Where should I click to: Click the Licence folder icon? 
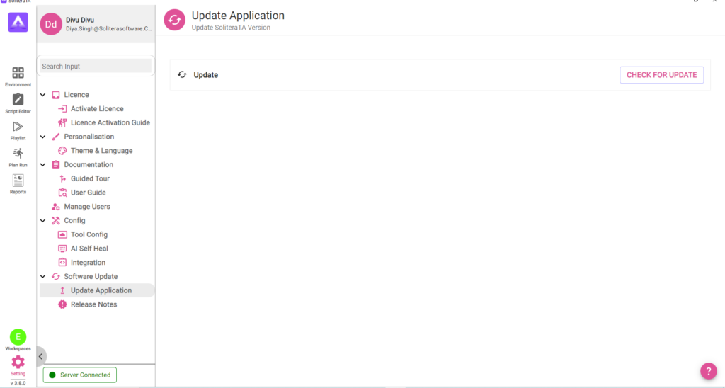tap(56, 95)
